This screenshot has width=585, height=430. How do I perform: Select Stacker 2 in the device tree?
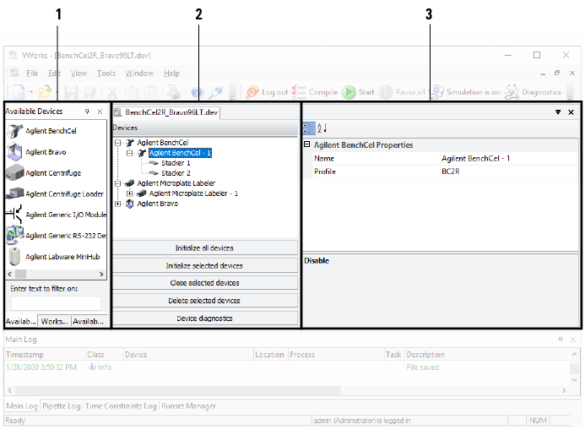pyautogui.click(x=176, y=173)
